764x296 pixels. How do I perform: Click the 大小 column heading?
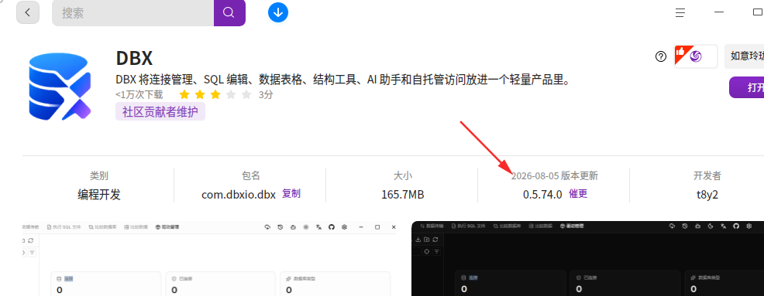pos(403,176)
